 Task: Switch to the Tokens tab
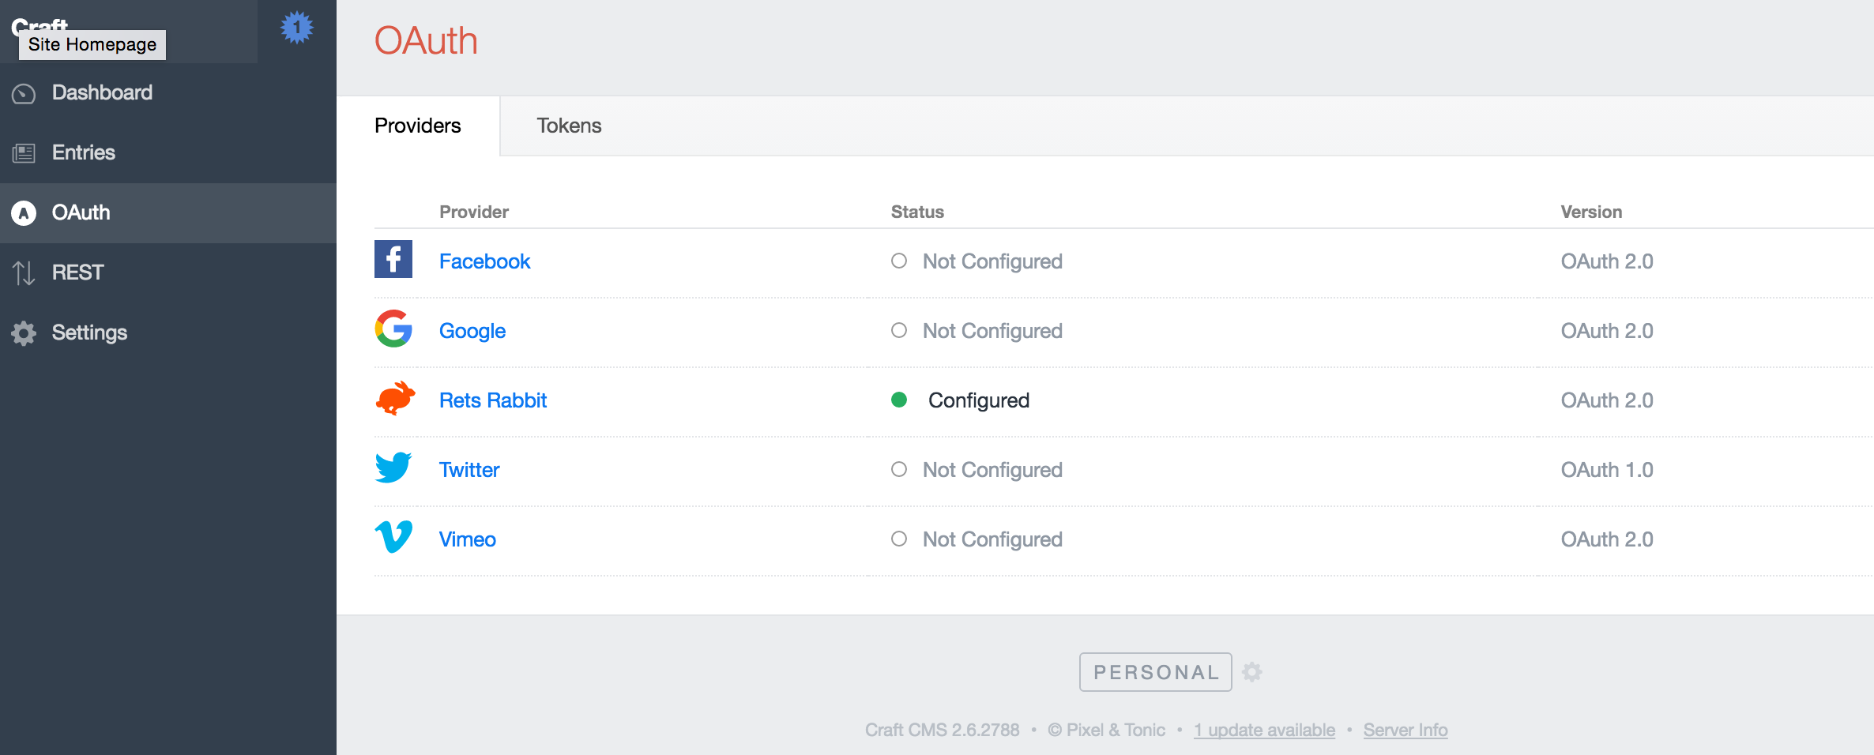pyautogui.click(x=569, y=126)
